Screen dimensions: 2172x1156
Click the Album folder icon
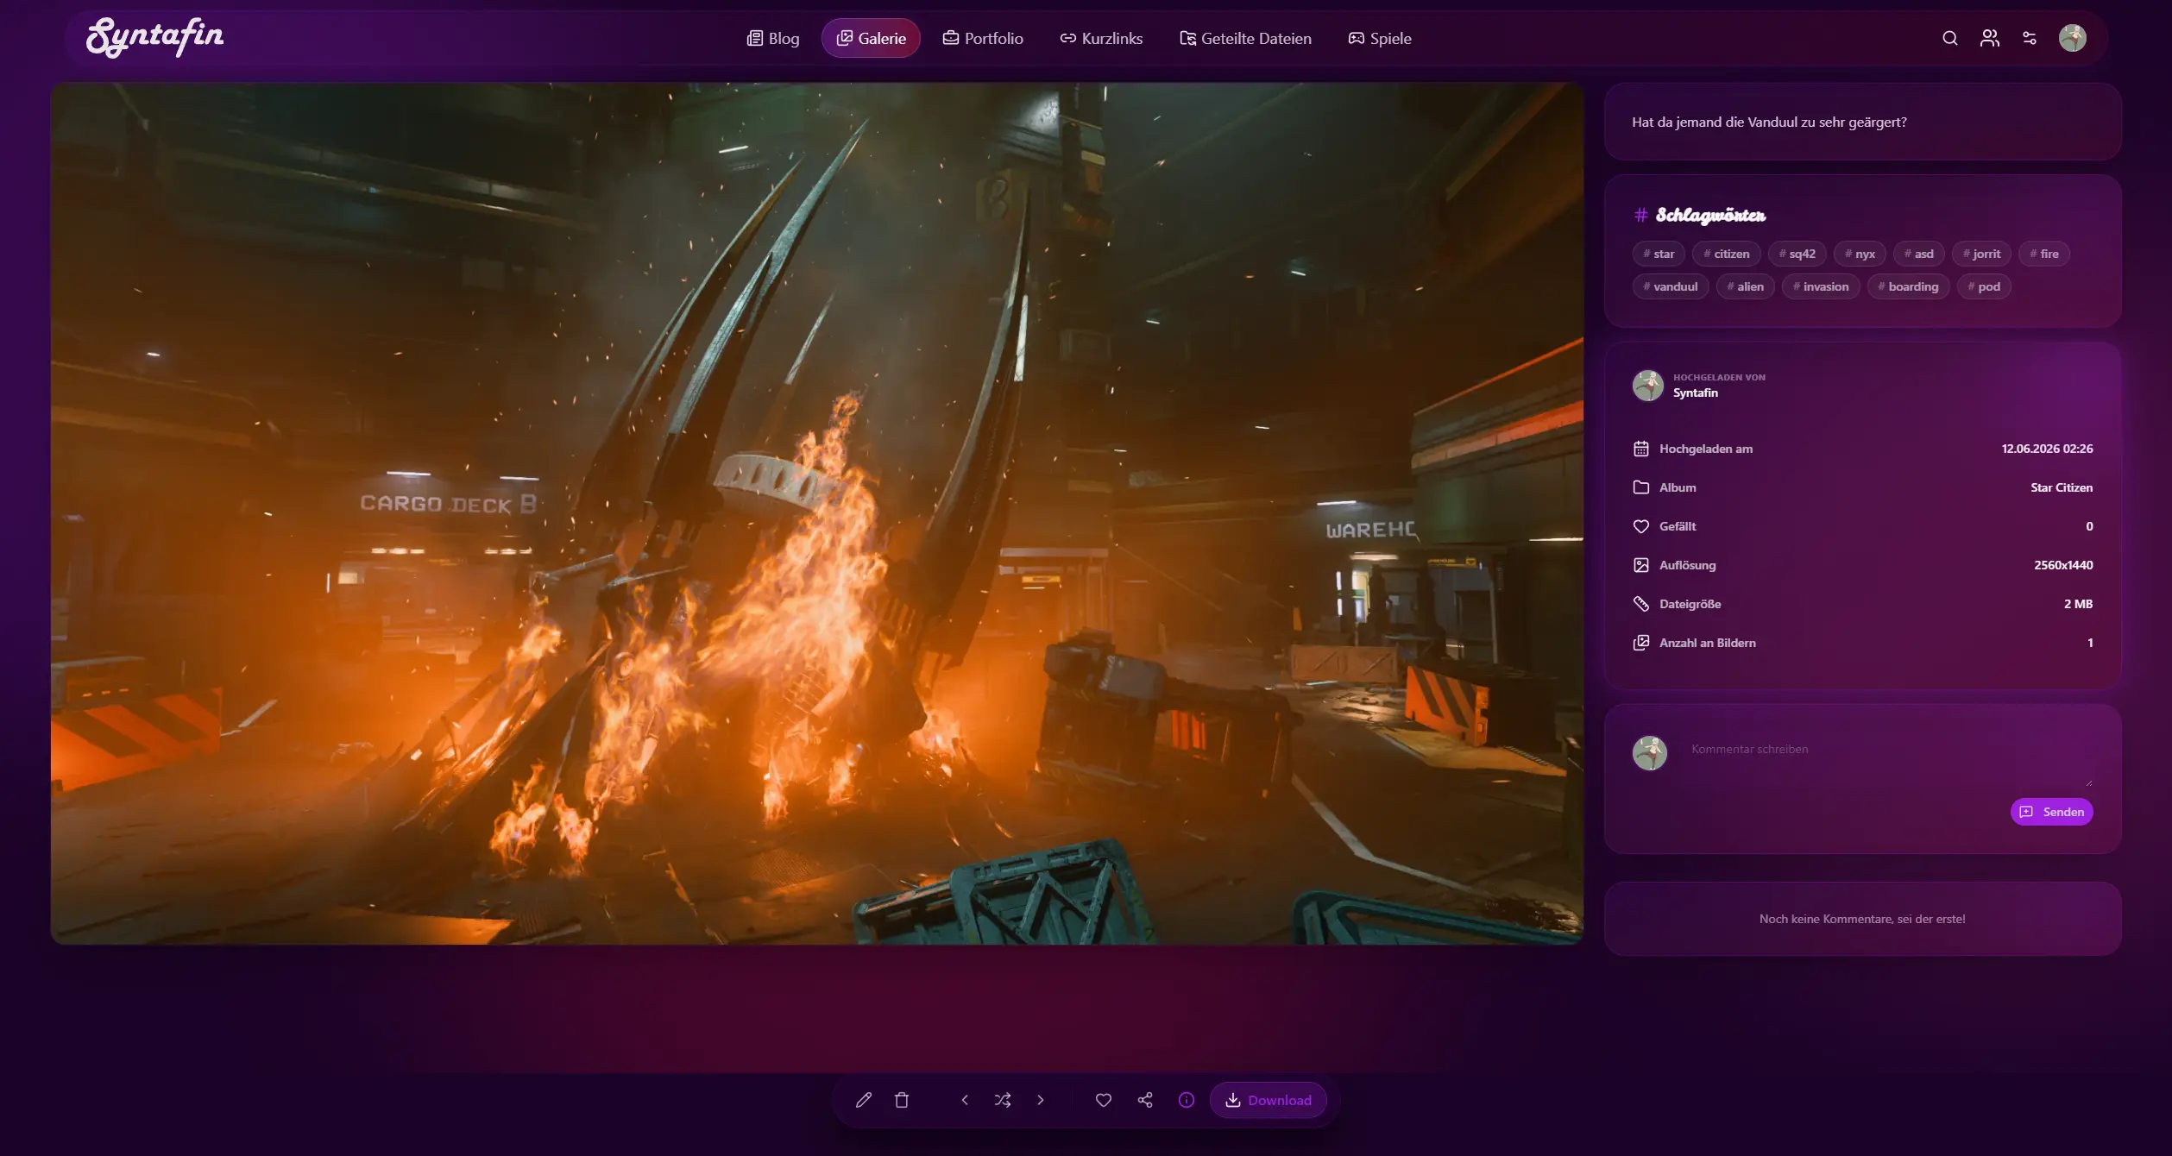(1640, 487)
